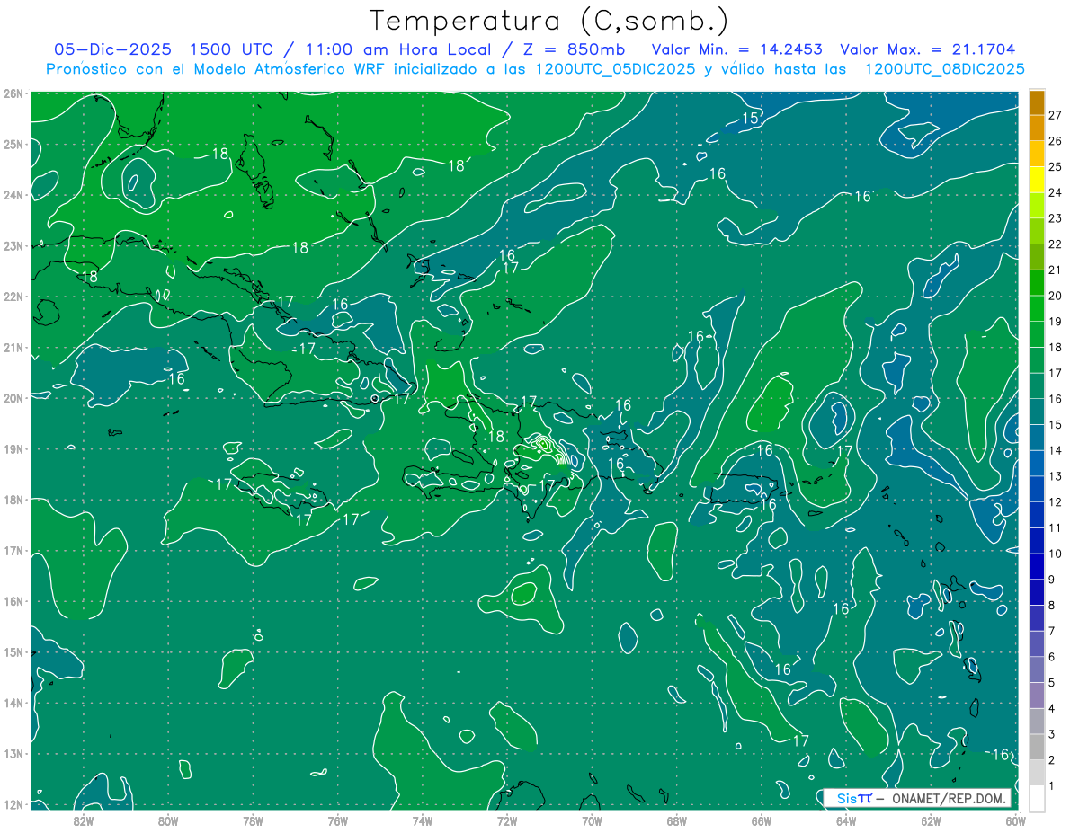Click the "27" label on the color scale

point(1055,115)
